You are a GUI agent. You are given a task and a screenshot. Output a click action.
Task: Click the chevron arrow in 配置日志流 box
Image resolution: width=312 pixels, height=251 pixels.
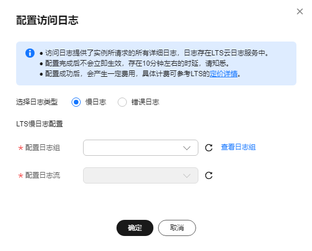click(x=187, y=175)
